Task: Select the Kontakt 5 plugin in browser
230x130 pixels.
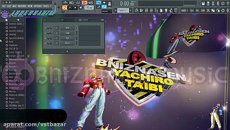Action: tap(13, 67)
